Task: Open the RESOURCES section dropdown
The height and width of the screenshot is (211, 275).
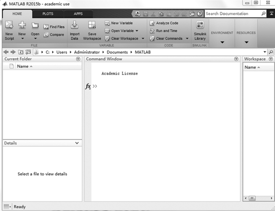Action: coord(246,42)
